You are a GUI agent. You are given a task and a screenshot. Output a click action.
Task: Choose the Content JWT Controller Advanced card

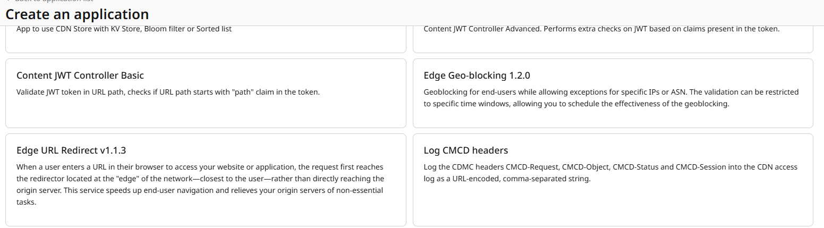[613, 41]
